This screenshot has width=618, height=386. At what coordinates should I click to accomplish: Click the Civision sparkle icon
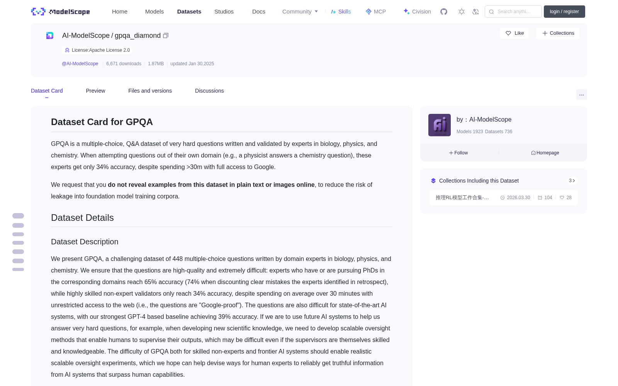point(406,12)
